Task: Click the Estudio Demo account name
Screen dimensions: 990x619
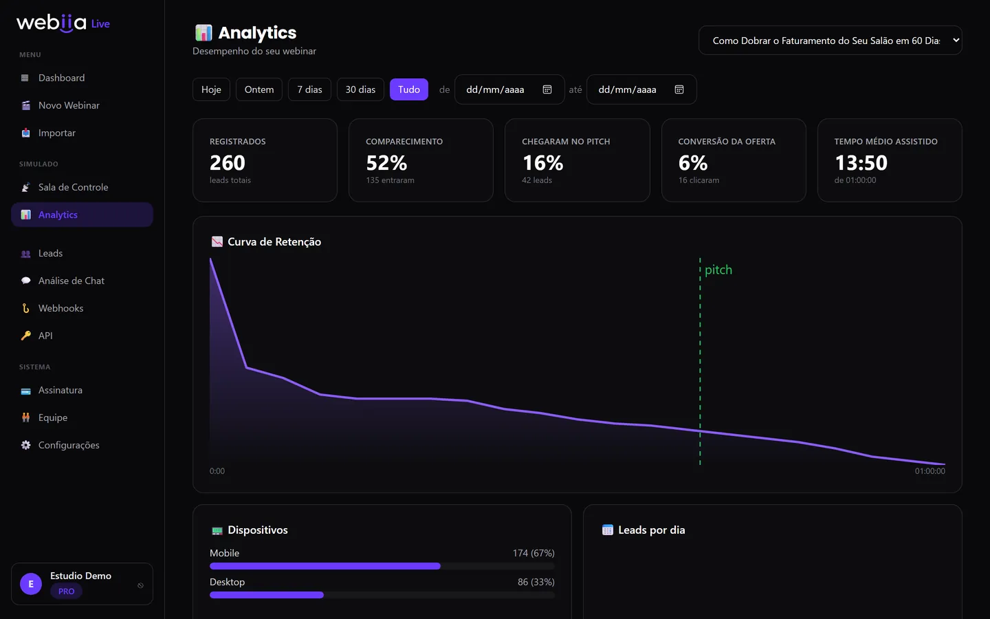Action: (80, 576)
